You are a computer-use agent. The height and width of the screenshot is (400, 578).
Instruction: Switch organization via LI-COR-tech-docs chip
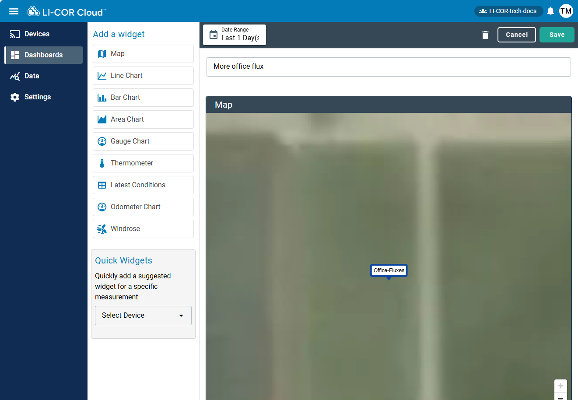(x=508, y=11)
